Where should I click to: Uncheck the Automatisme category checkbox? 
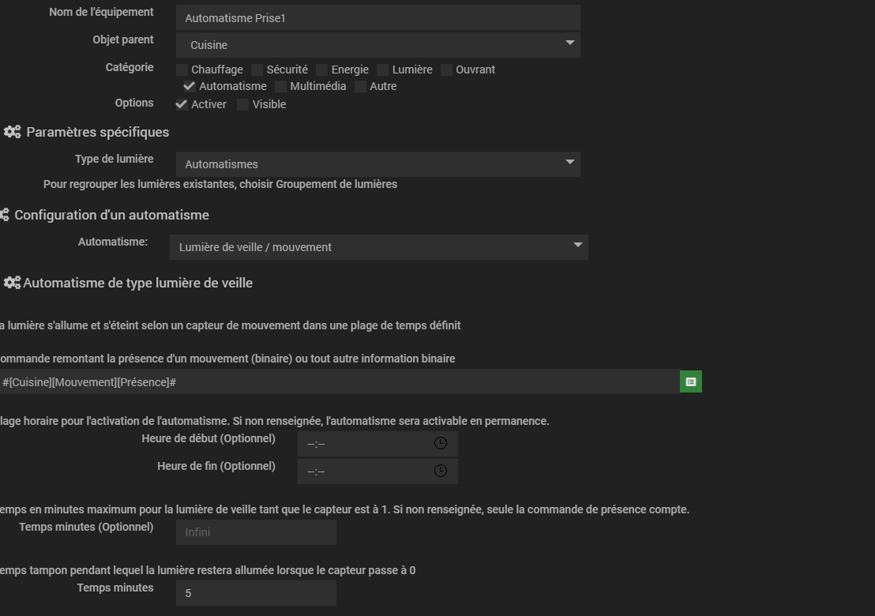(x=190, y=86)
